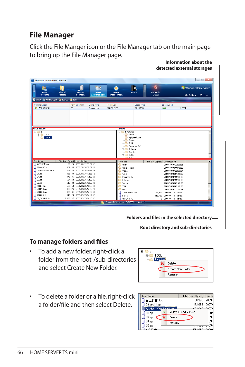Open ASUS WebStorage in the console toolbar
Image resolution: width=245 pixels, height=367 pixels.
point(116,91)
